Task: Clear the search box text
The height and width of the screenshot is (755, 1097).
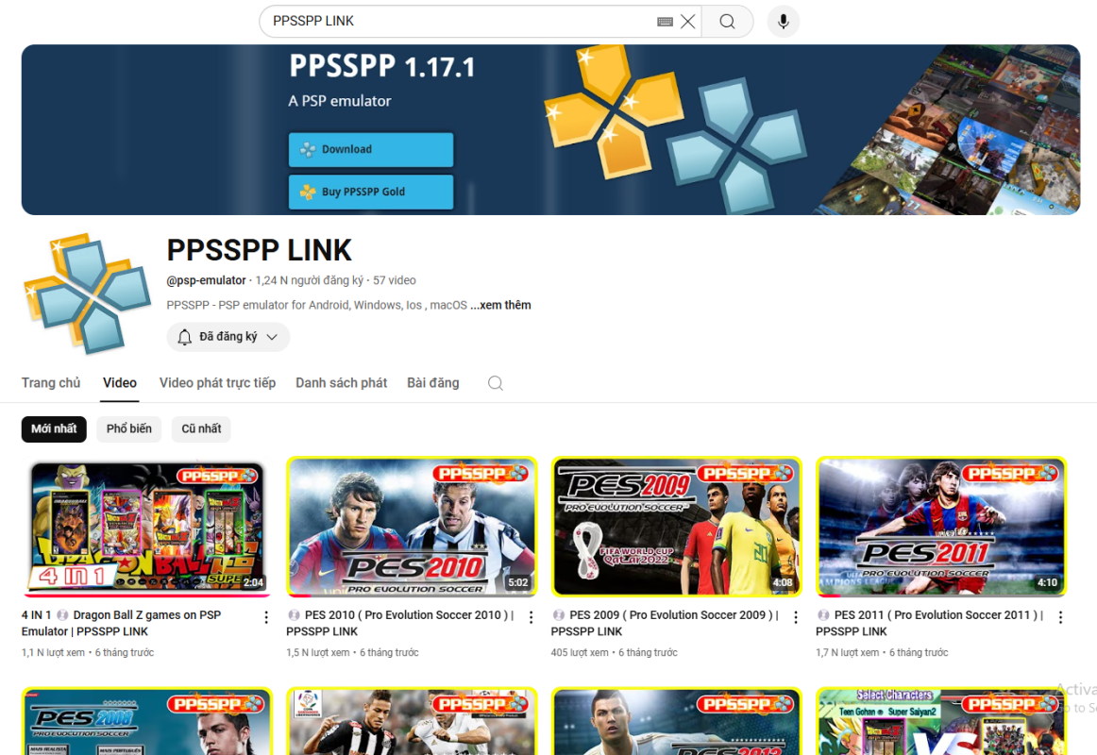Action: pos(688,22)
